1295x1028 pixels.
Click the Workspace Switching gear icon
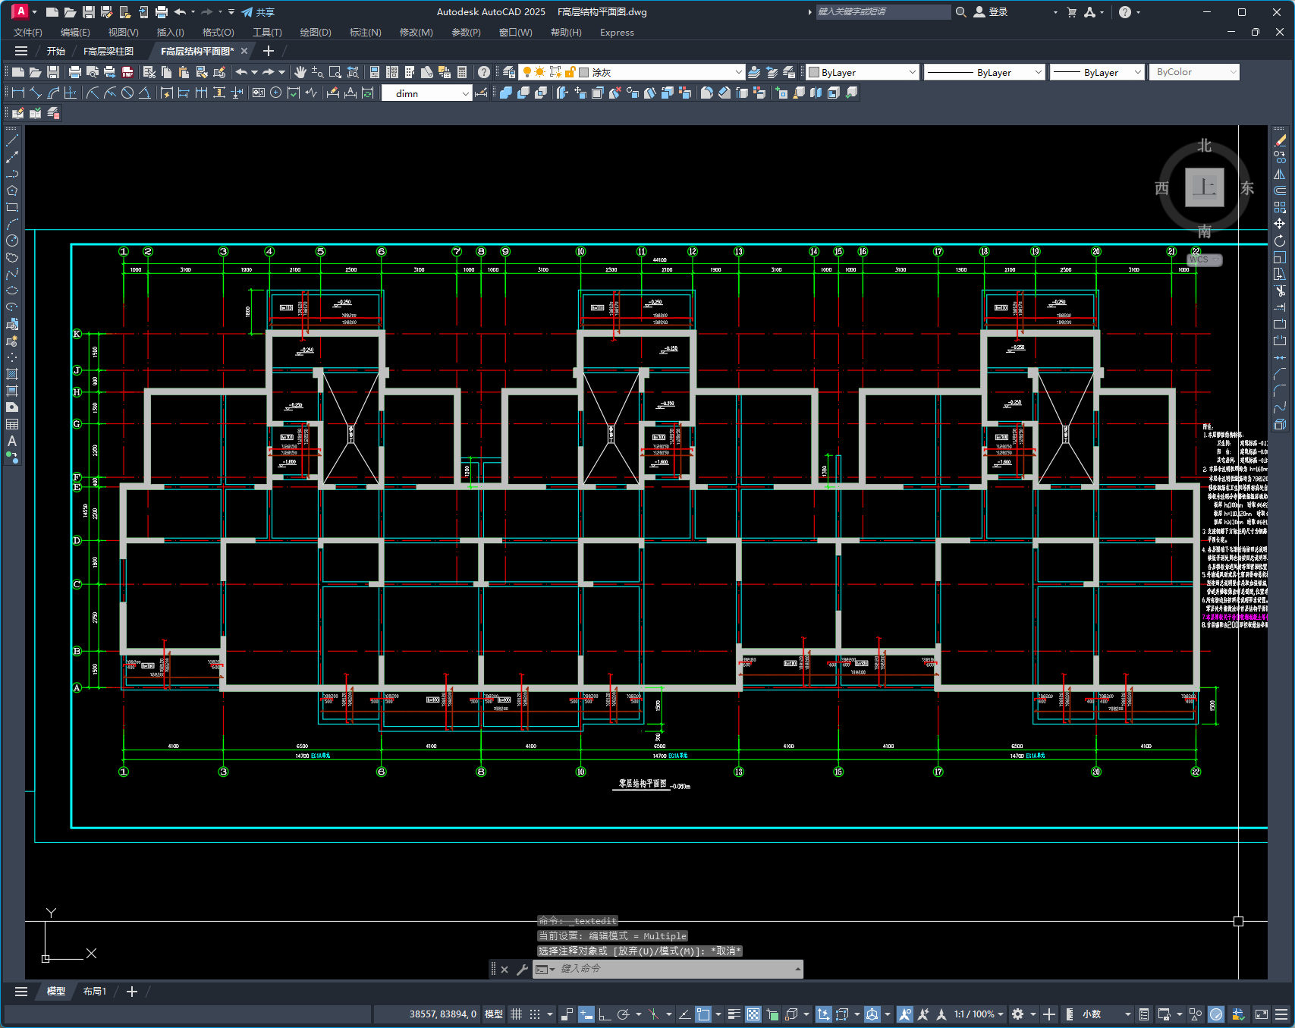pos(1018,1014)
